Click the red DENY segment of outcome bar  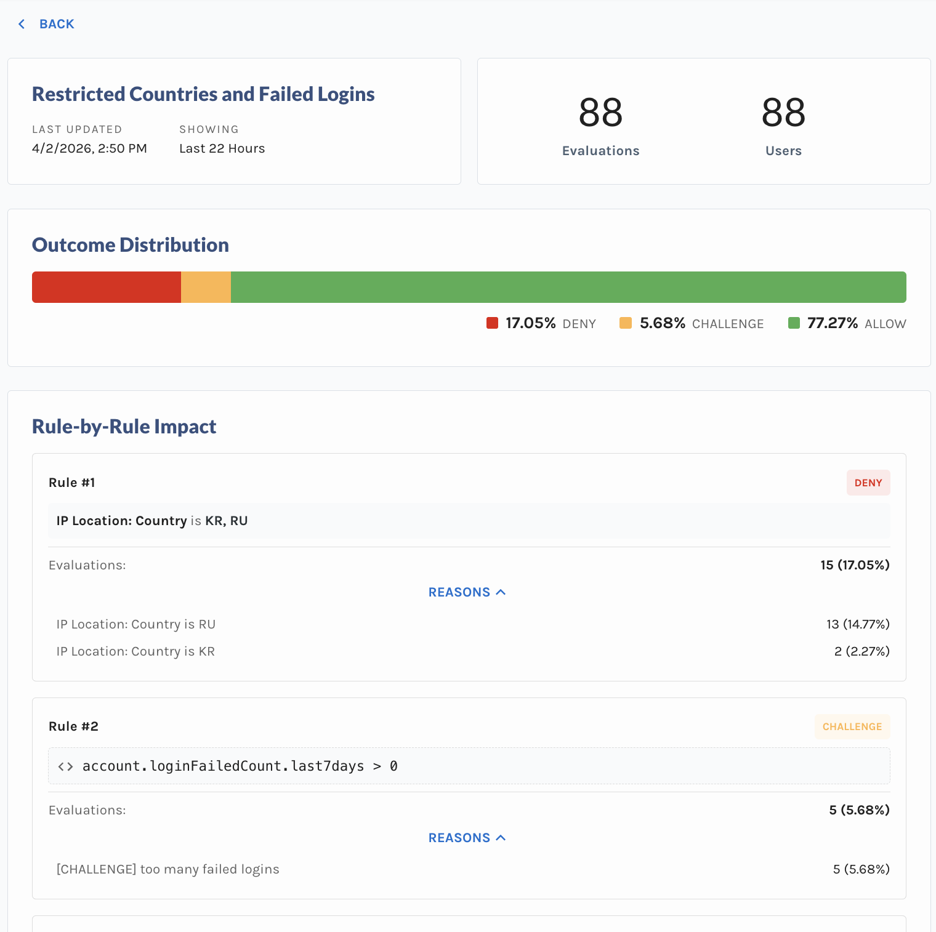coord(107,287)
